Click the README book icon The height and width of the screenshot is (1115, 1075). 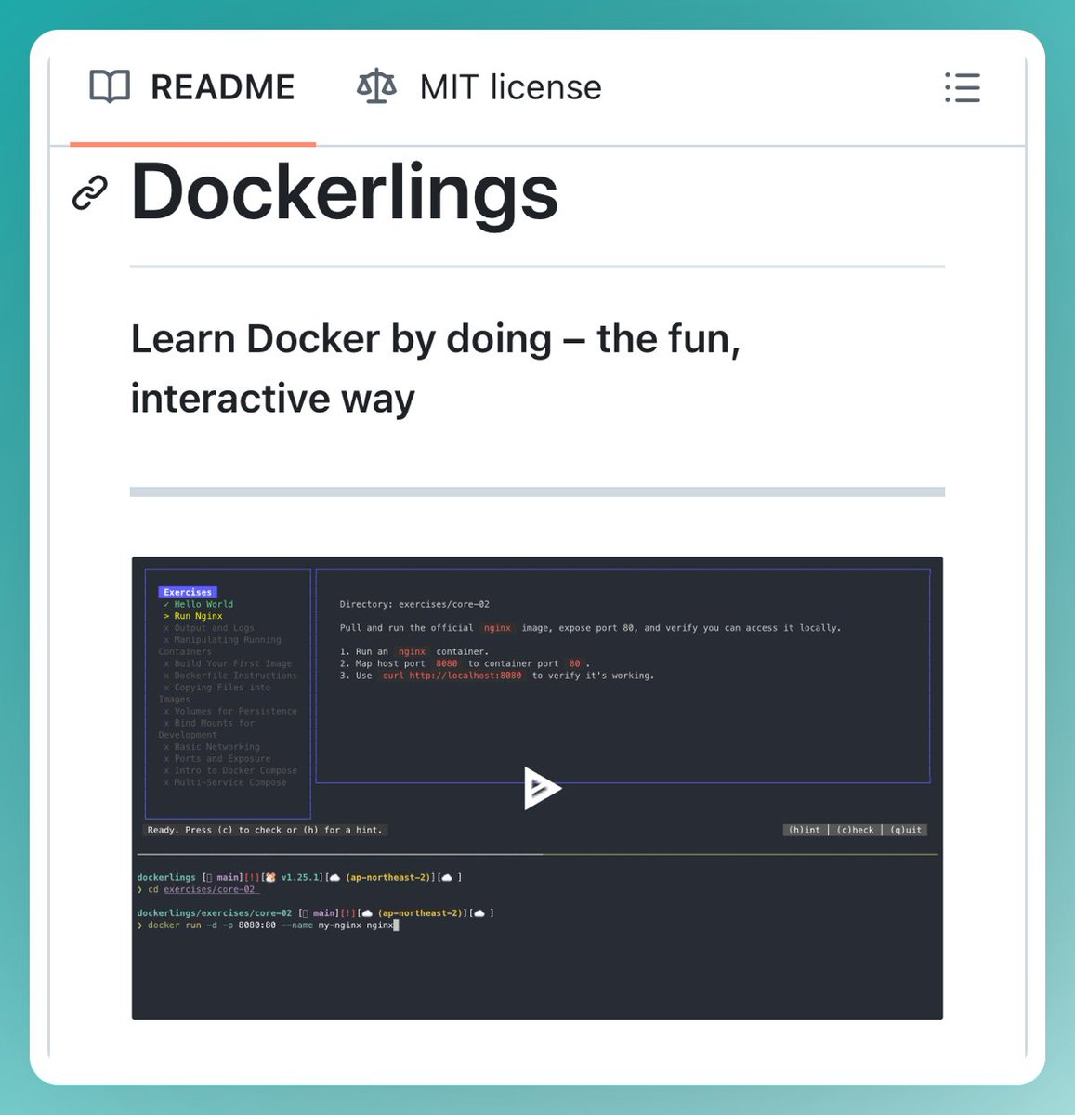[x=110, y=86]
